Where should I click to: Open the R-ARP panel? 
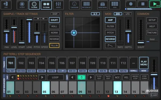[x=154, y=95]
